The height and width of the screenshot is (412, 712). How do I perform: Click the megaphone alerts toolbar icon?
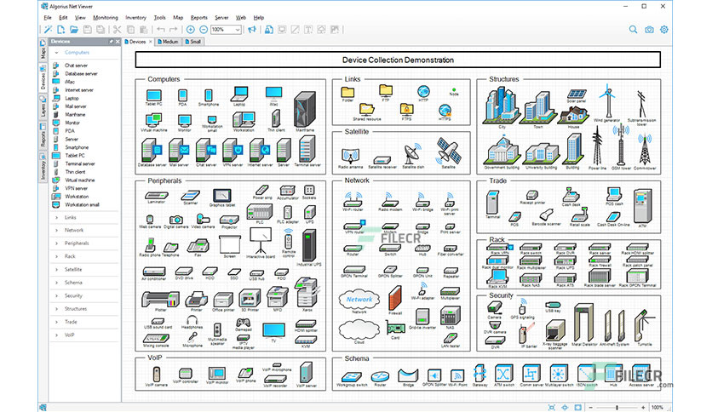click(252, 30)
